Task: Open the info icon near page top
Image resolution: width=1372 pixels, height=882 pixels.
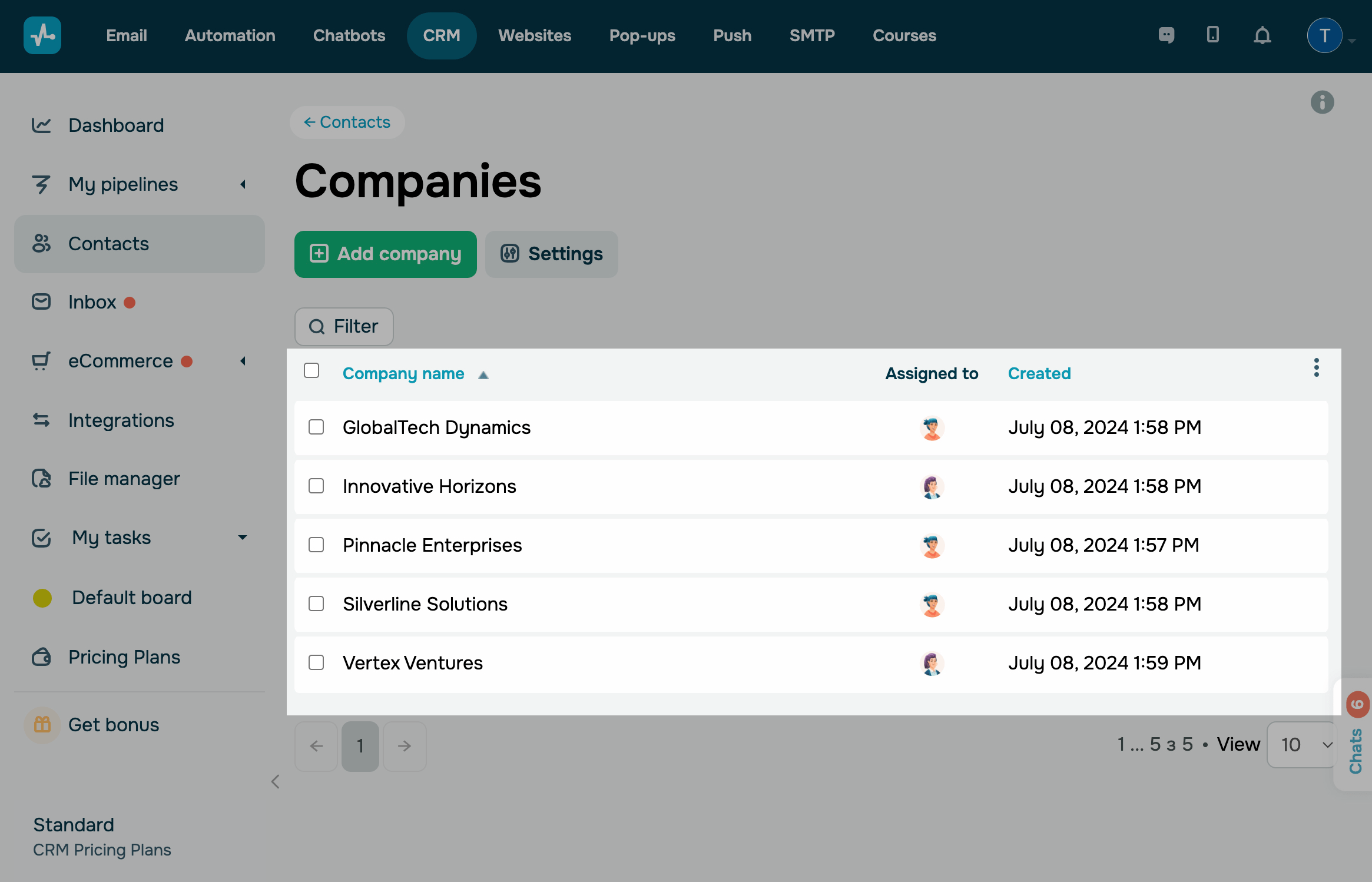Action: [x=1322, y=102]
